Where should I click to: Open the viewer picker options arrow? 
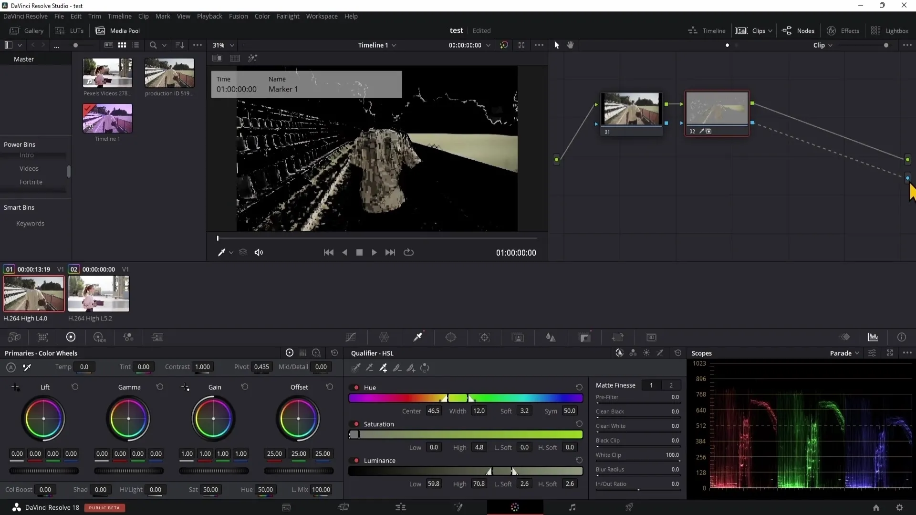click(231, 253)
